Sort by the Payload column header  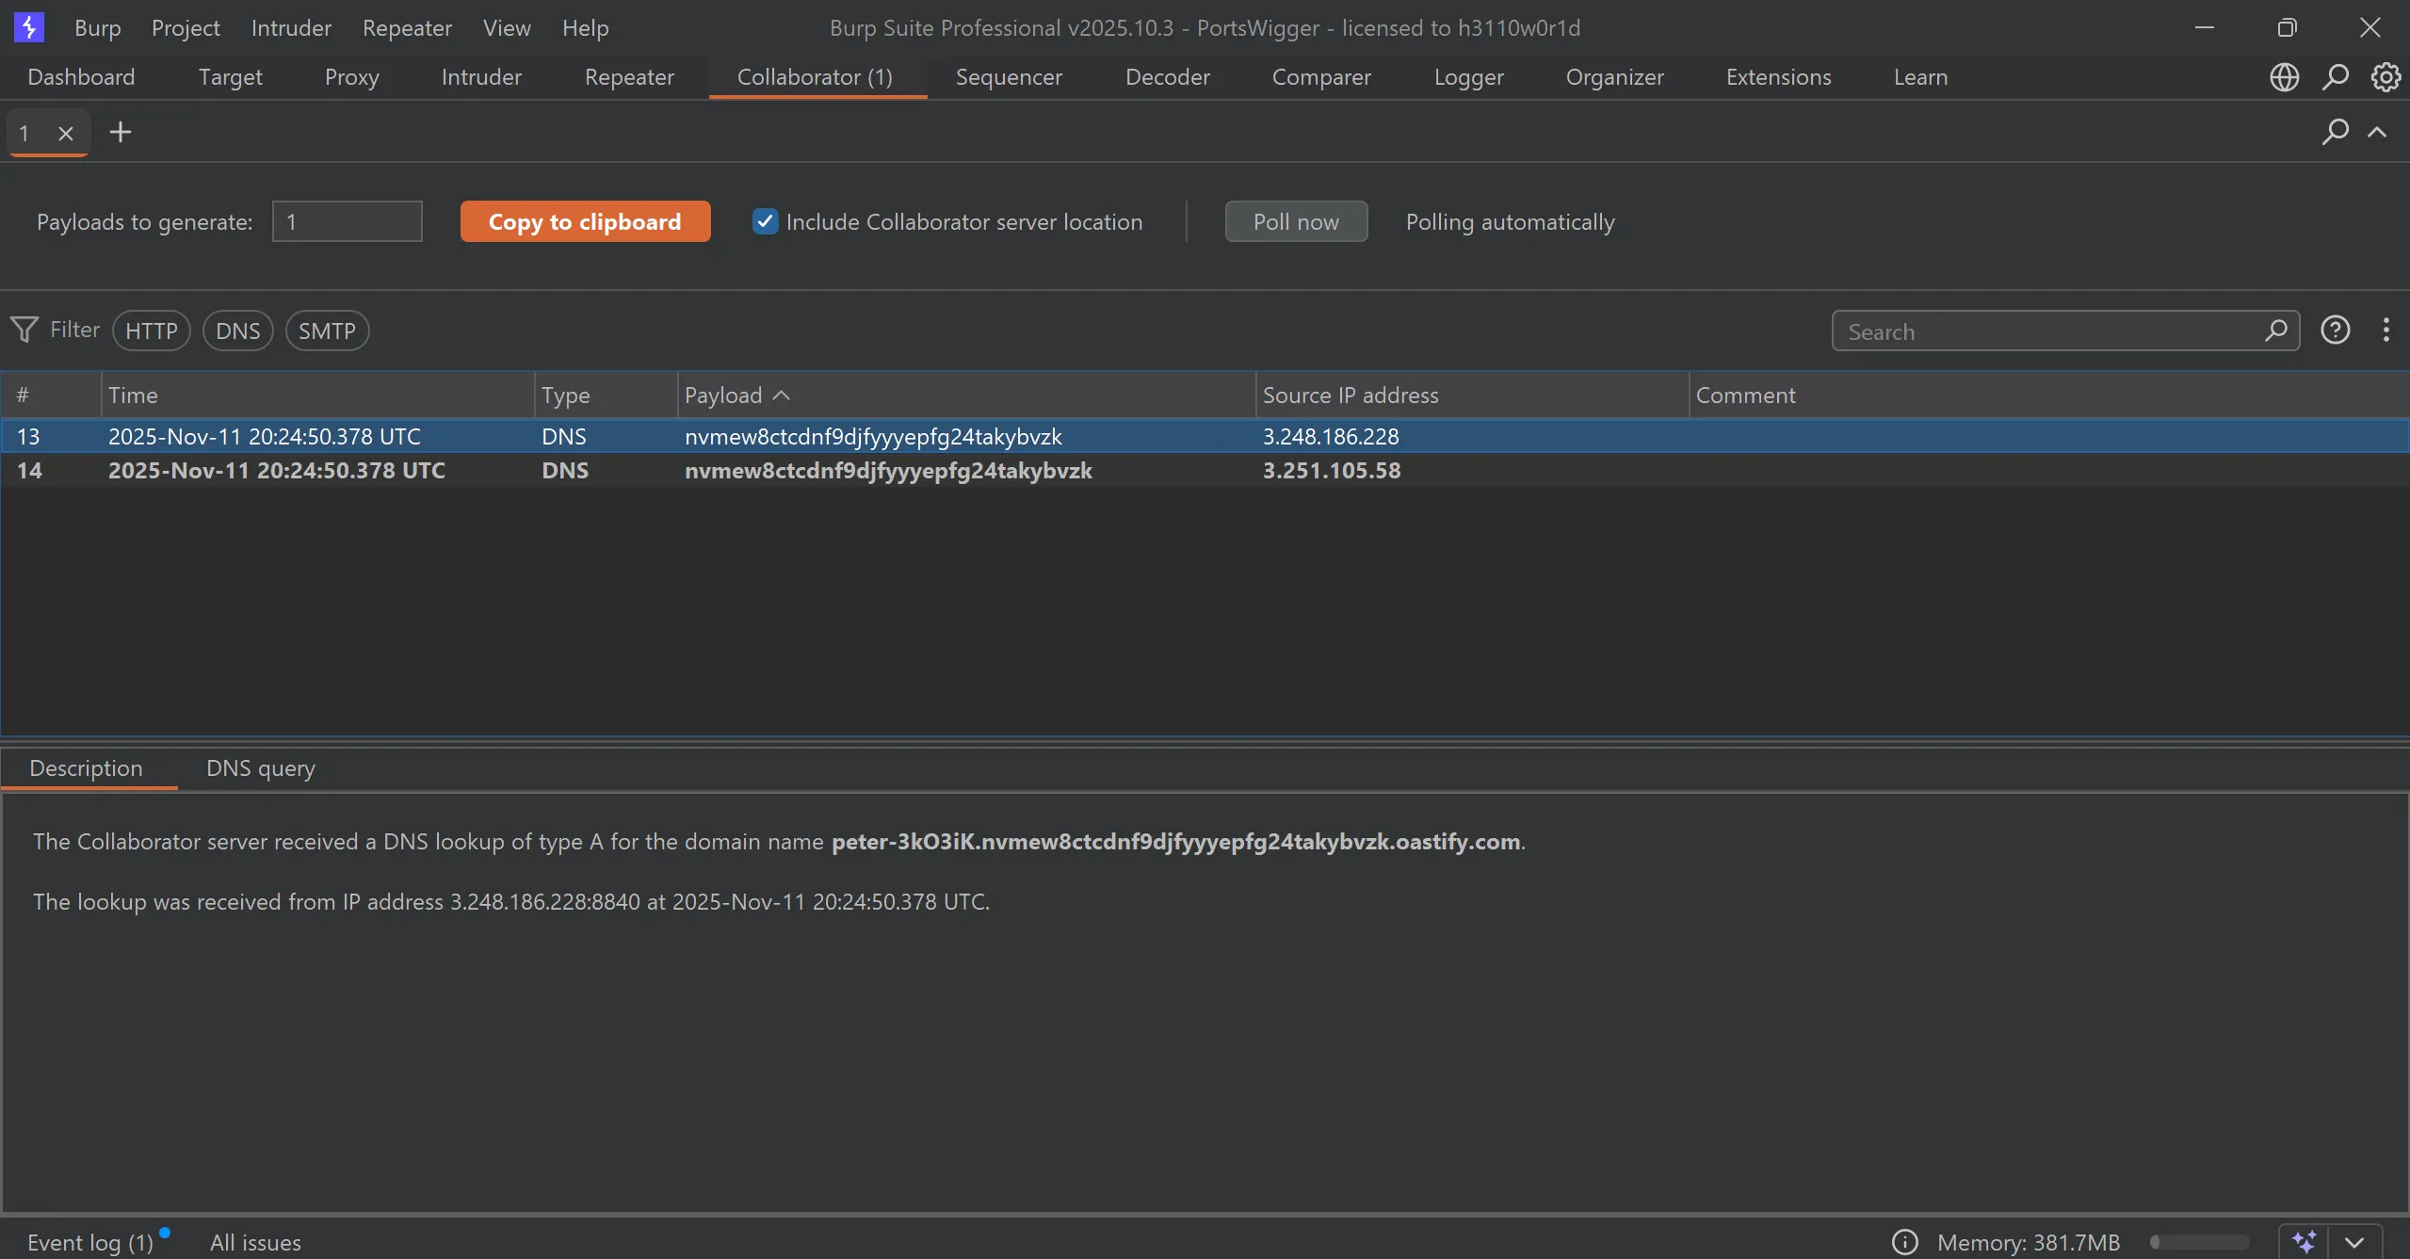coord(723,395)
